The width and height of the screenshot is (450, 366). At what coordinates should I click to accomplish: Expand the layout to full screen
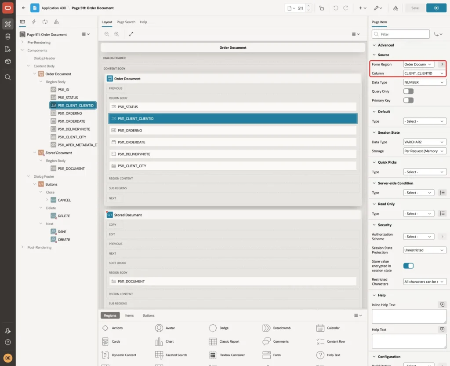point(131,34)
